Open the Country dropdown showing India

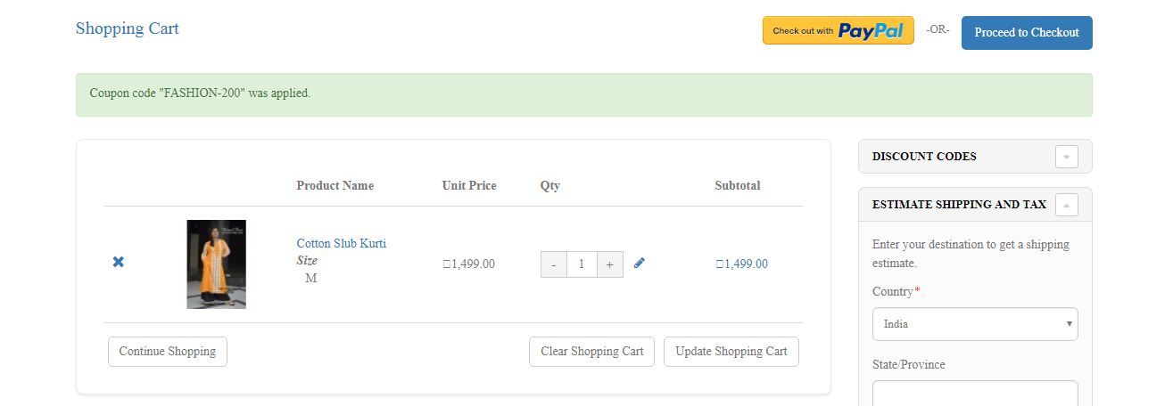coord(975,324)
